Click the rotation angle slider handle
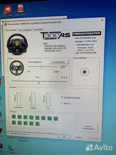This screenshot has width=116, height=155. click(41, 67)
